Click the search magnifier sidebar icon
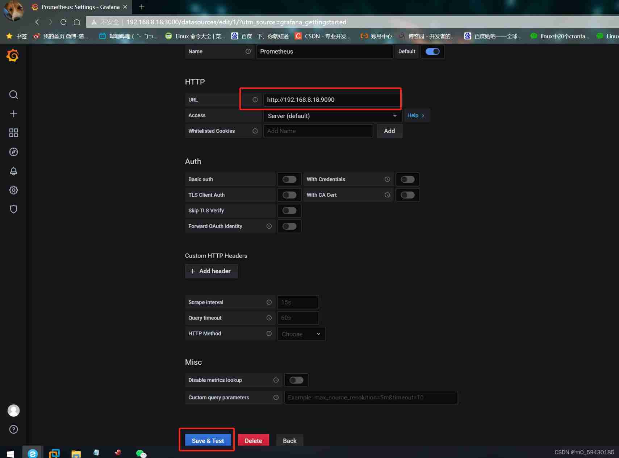The height and width of the screenshot is (458, 619). click(x=13, y=95)
